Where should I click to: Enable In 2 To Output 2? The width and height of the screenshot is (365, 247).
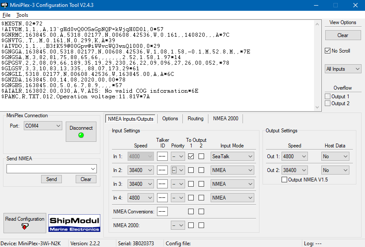click(202, 170)
